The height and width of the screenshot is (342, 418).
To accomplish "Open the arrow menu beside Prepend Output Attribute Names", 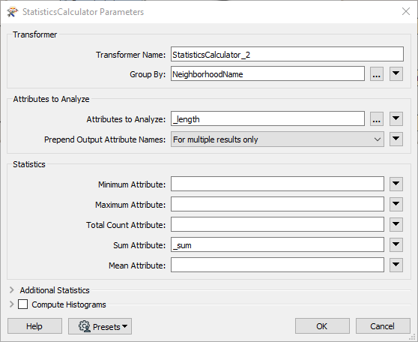I will pos(396,139).
